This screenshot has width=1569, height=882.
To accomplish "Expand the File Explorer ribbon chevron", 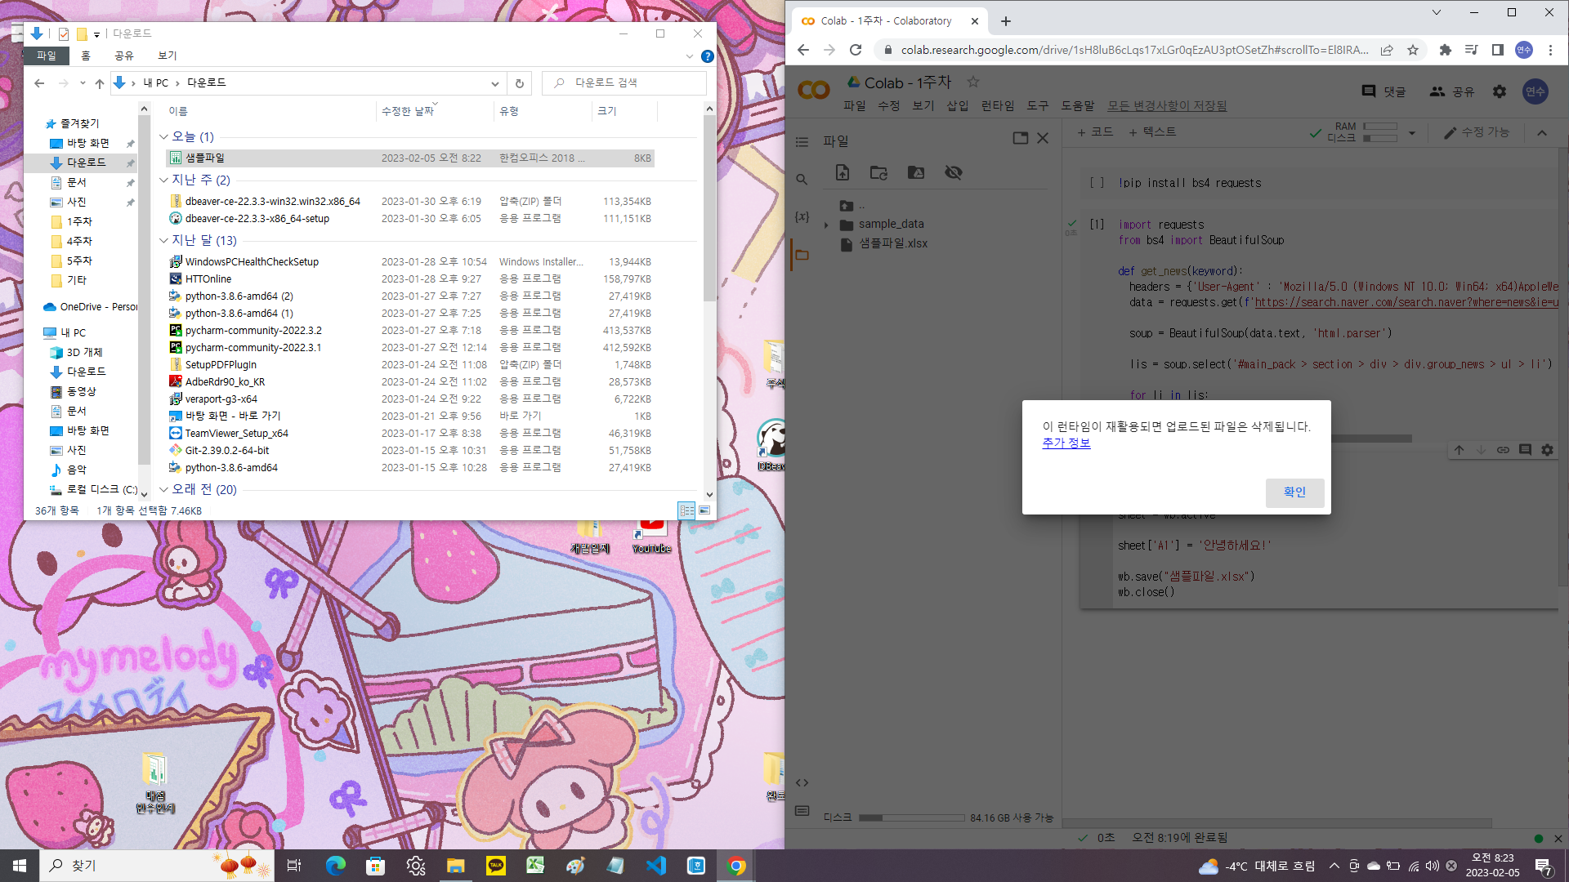I will coord(689,56).
